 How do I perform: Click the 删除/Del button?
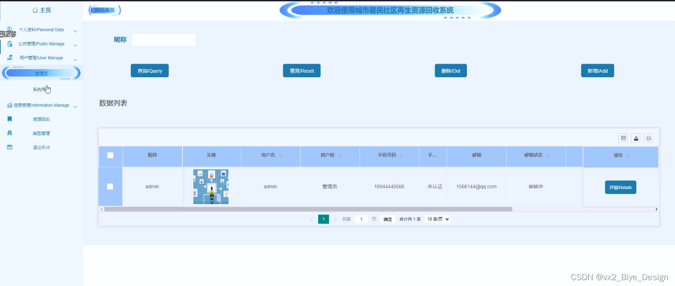(451, 71)
